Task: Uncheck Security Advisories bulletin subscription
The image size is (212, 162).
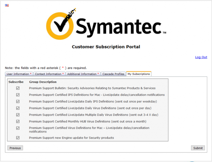Action: (18, 88)
